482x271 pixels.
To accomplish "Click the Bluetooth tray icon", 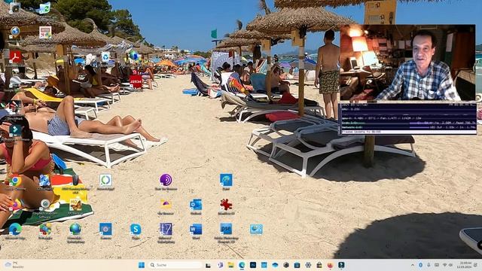I will (420, 265).
